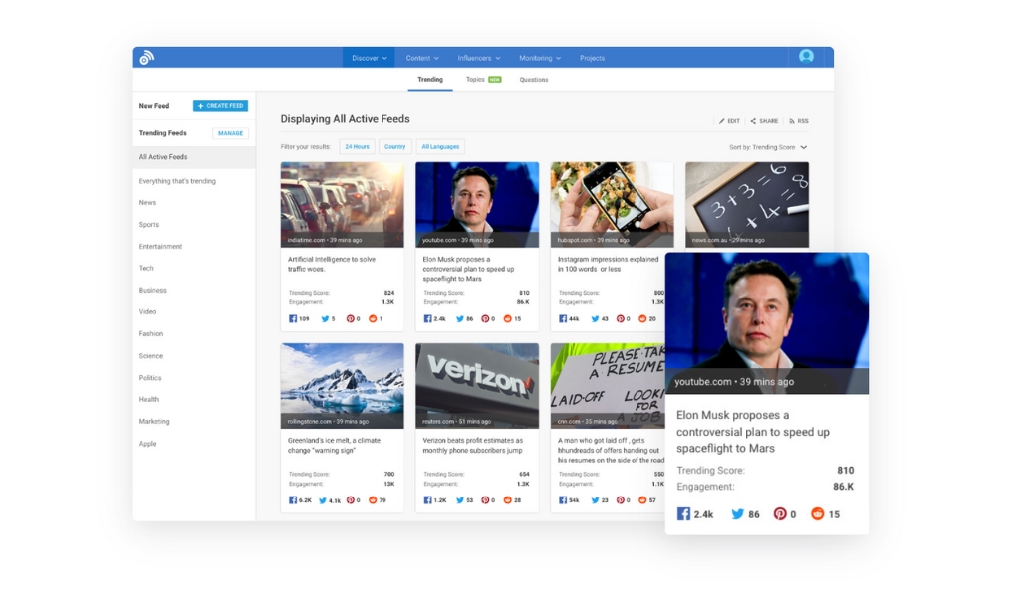Image resolution: width=1020 pixels, height=597 pixels.
Task: Click headline "Artificial Intelligence to solve traffic woes"
Action: (x=332, y=264)
